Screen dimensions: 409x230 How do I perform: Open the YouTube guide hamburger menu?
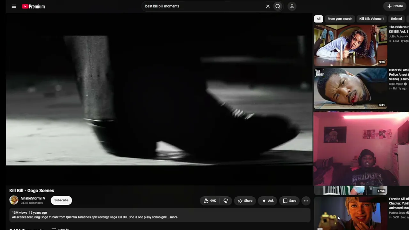(14, 6)
